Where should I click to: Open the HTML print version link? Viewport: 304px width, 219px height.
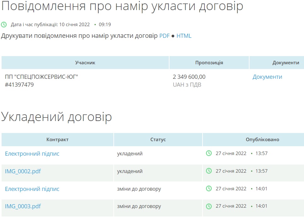coord(184,36)
